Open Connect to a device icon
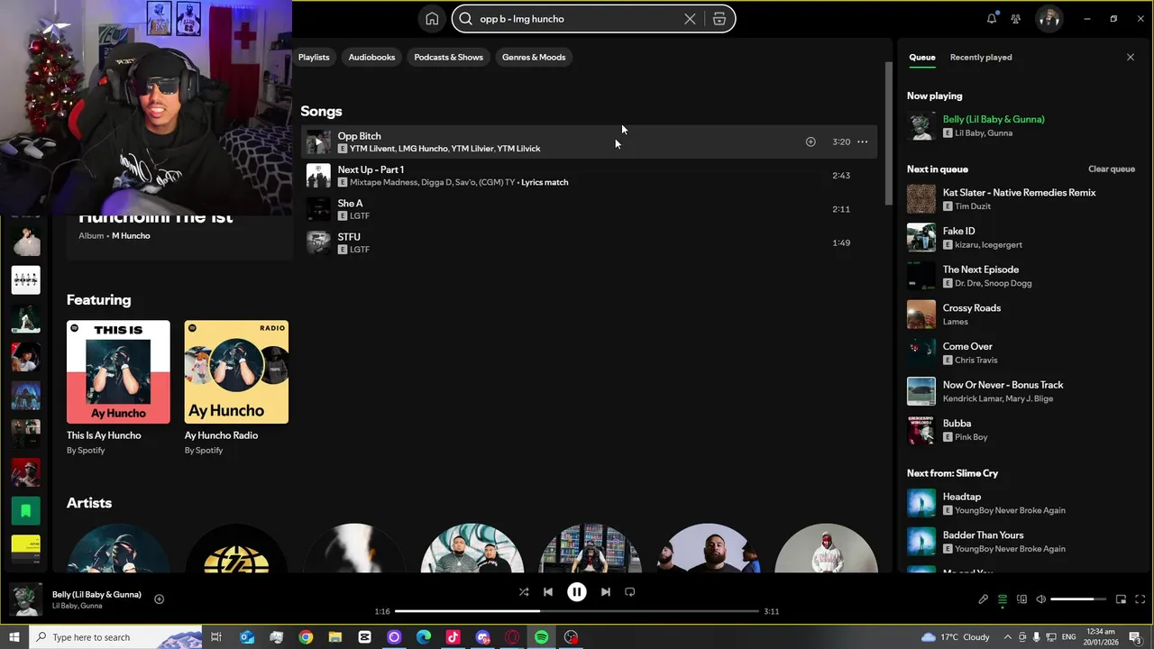The image size is (1154, 649). click(1021, 599)
